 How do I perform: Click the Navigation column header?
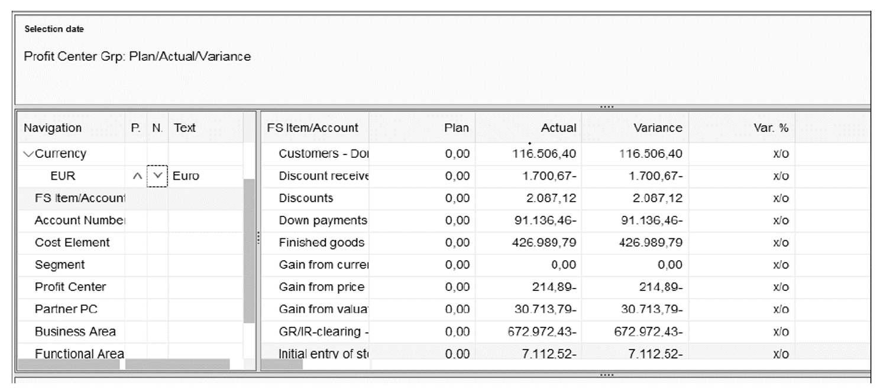point(53,128)
